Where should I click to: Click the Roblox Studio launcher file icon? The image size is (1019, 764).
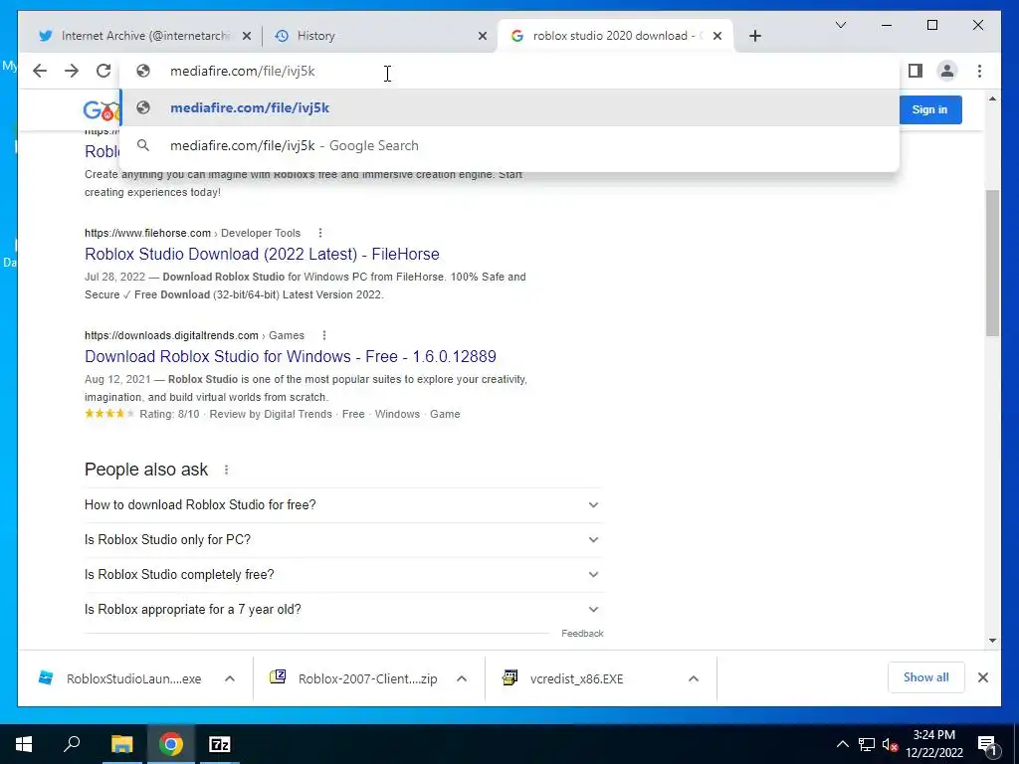click(x=46, y=677)
